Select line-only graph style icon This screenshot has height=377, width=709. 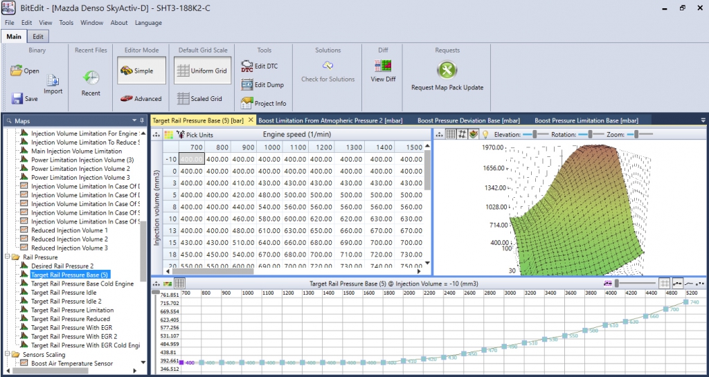[x=689, y=284]
